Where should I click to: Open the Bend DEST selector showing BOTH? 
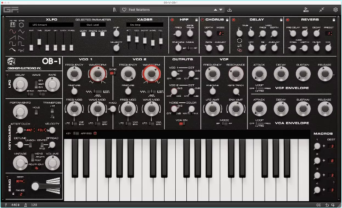pyautogui.click(x=20, y=181)
